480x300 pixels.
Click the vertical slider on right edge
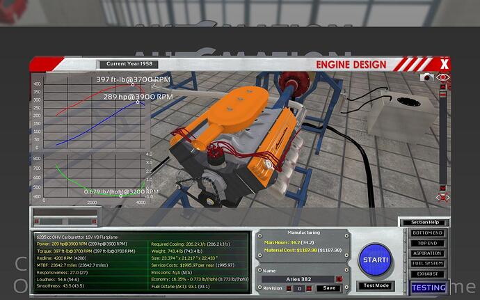coord(444,132)
